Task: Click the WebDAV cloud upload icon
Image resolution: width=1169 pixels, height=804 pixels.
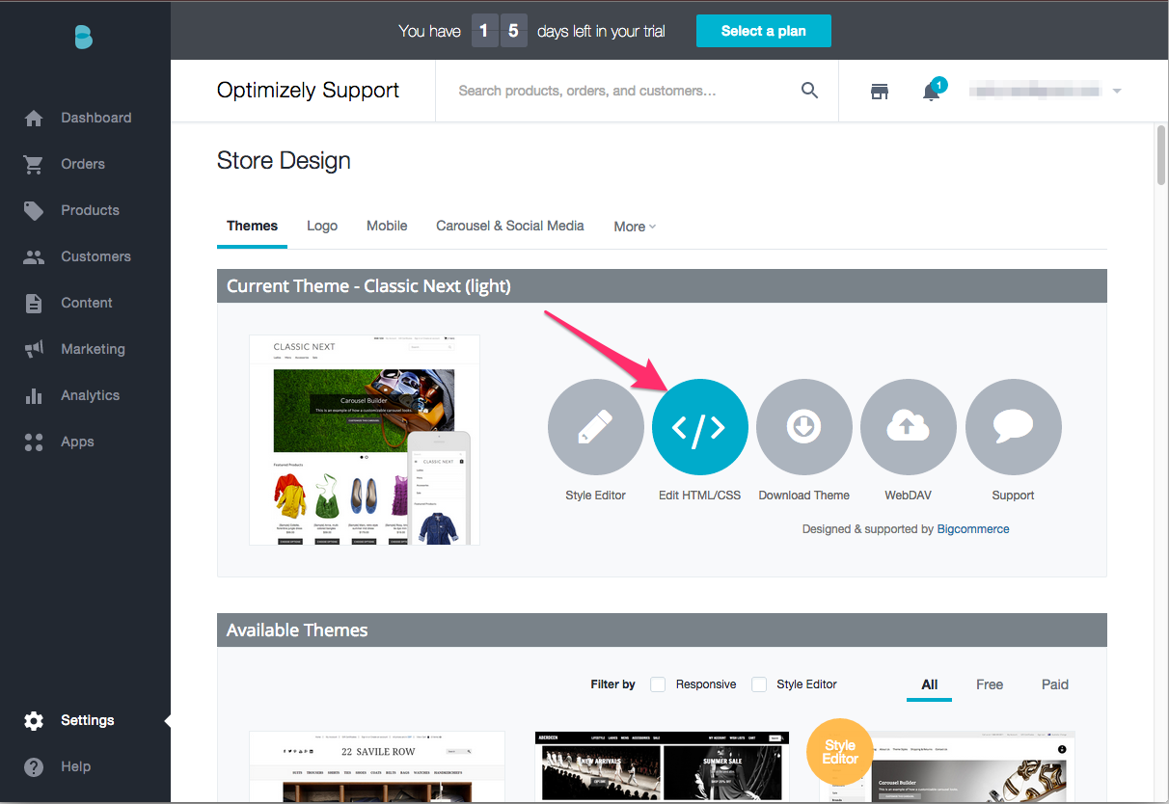Action: click(x=909, y=427)
